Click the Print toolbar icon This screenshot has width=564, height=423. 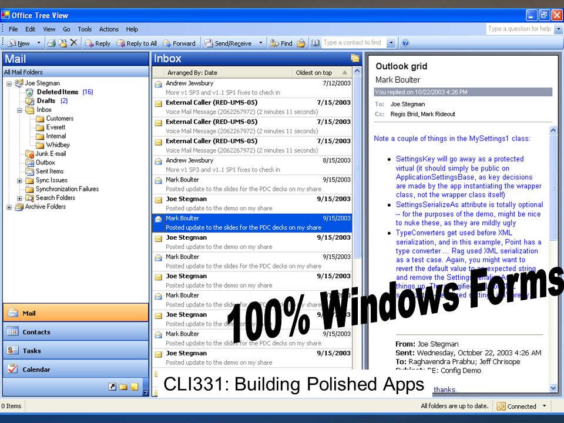pos(52,43)
